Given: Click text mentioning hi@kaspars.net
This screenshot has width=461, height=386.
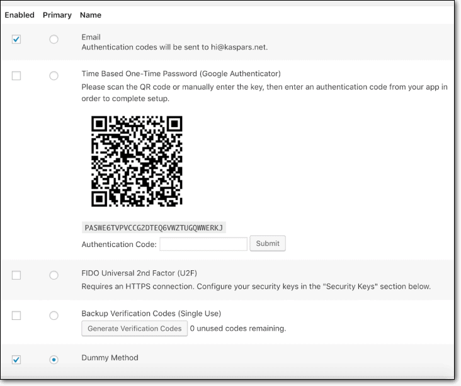Looking at the screenshot, I should [174, 47].
